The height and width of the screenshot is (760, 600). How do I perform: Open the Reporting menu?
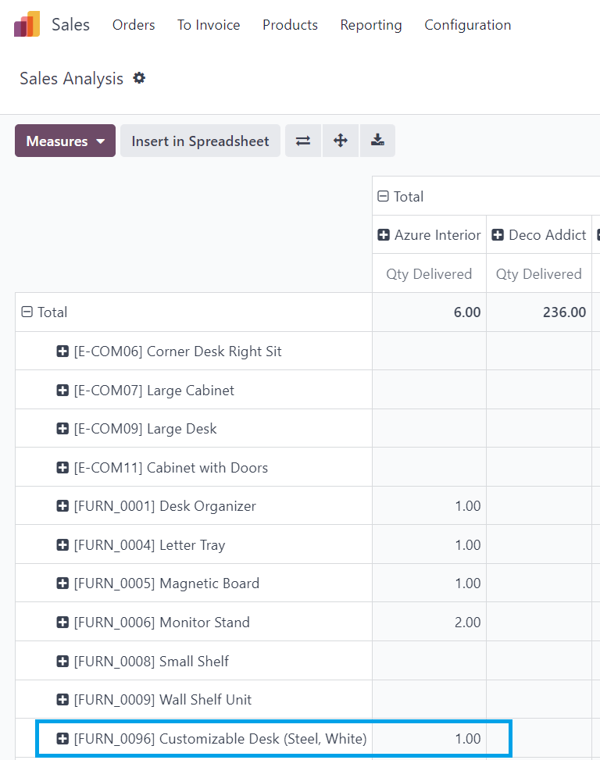coord(371,25)
